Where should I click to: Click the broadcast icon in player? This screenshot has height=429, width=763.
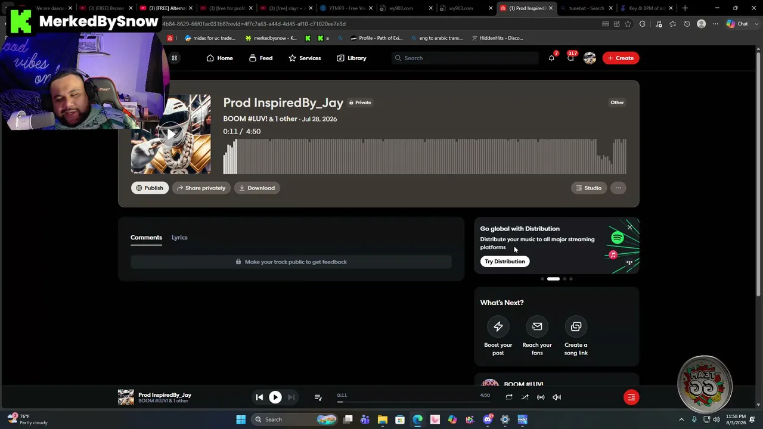pyautogui.click(x=541, y=397)
